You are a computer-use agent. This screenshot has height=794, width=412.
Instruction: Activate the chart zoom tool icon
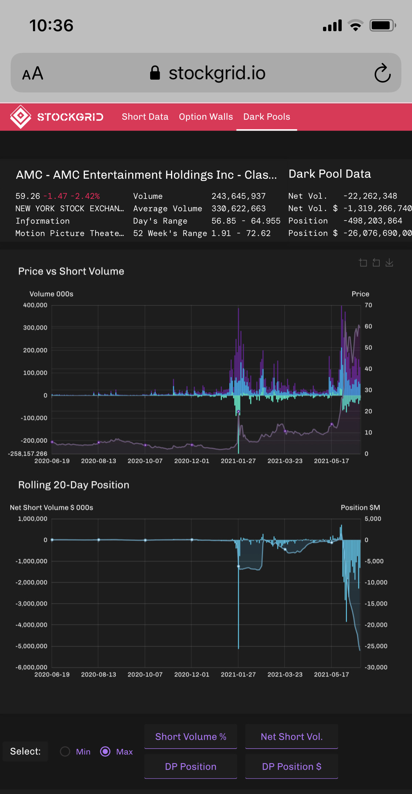(363, 263)
